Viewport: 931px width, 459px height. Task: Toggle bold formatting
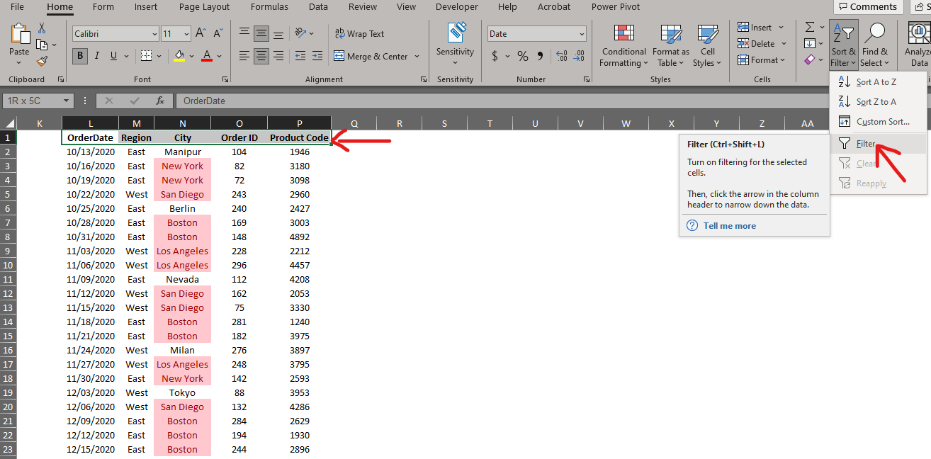coord(79,55)
